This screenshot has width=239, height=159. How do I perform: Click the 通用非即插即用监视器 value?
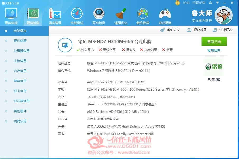pyautogui.click(x=103, y=119)
